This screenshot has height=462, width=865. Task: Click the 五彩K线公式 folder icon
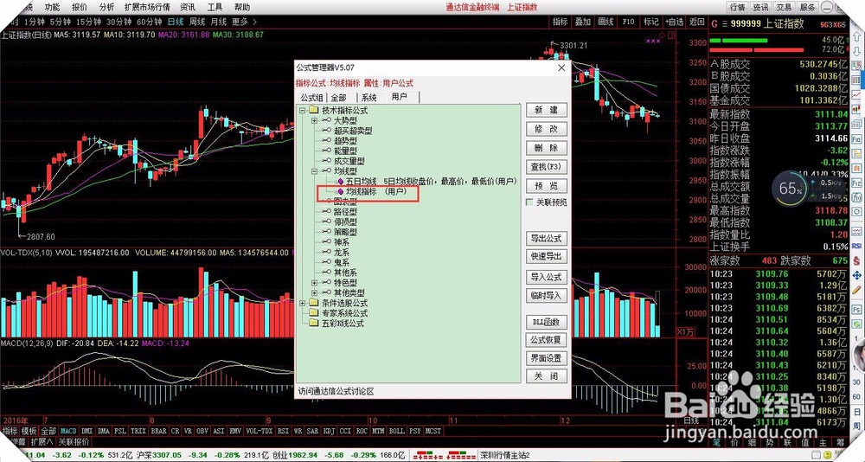315,324
